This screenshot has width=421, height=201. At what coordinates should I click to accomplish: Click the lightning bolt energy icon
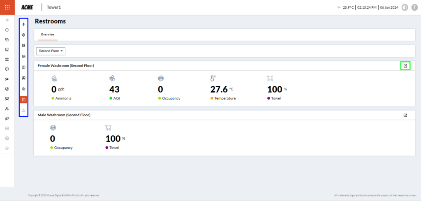coord(23,24)
